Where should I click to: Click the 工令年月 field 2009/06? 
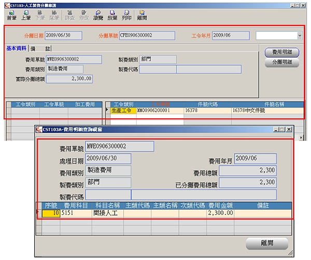(231, 36)
